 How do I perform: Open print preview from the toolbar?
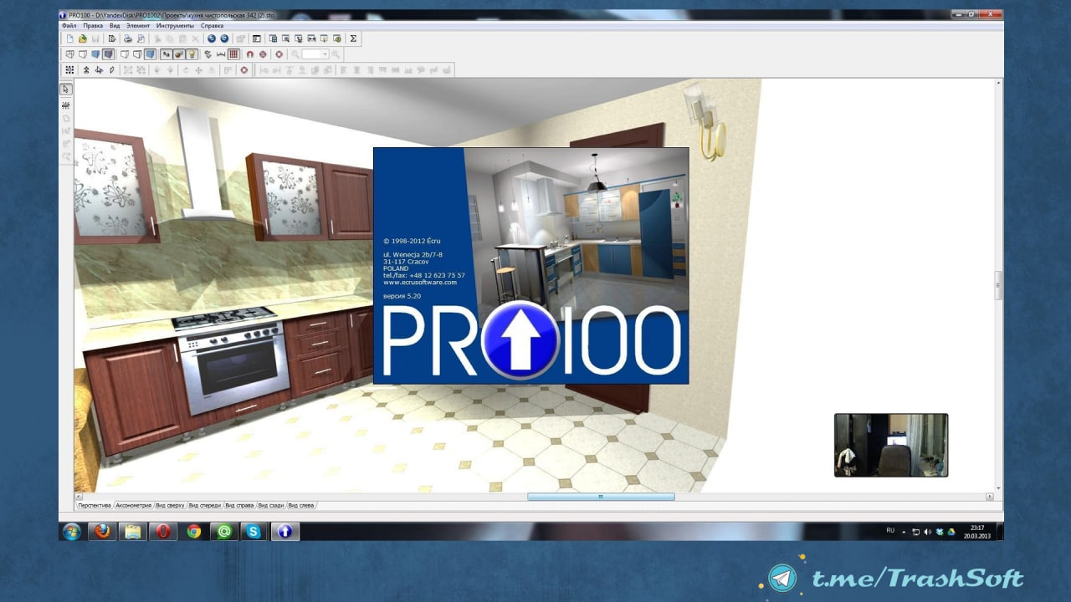(141, 38)
